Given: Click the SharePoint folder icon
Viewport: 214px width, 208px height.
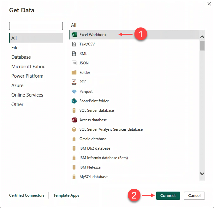Looking at the screenshot, I should tap(74, 101).
